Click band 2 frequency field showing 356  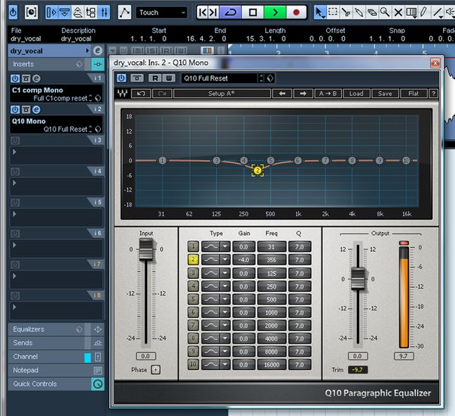(272, 260)
